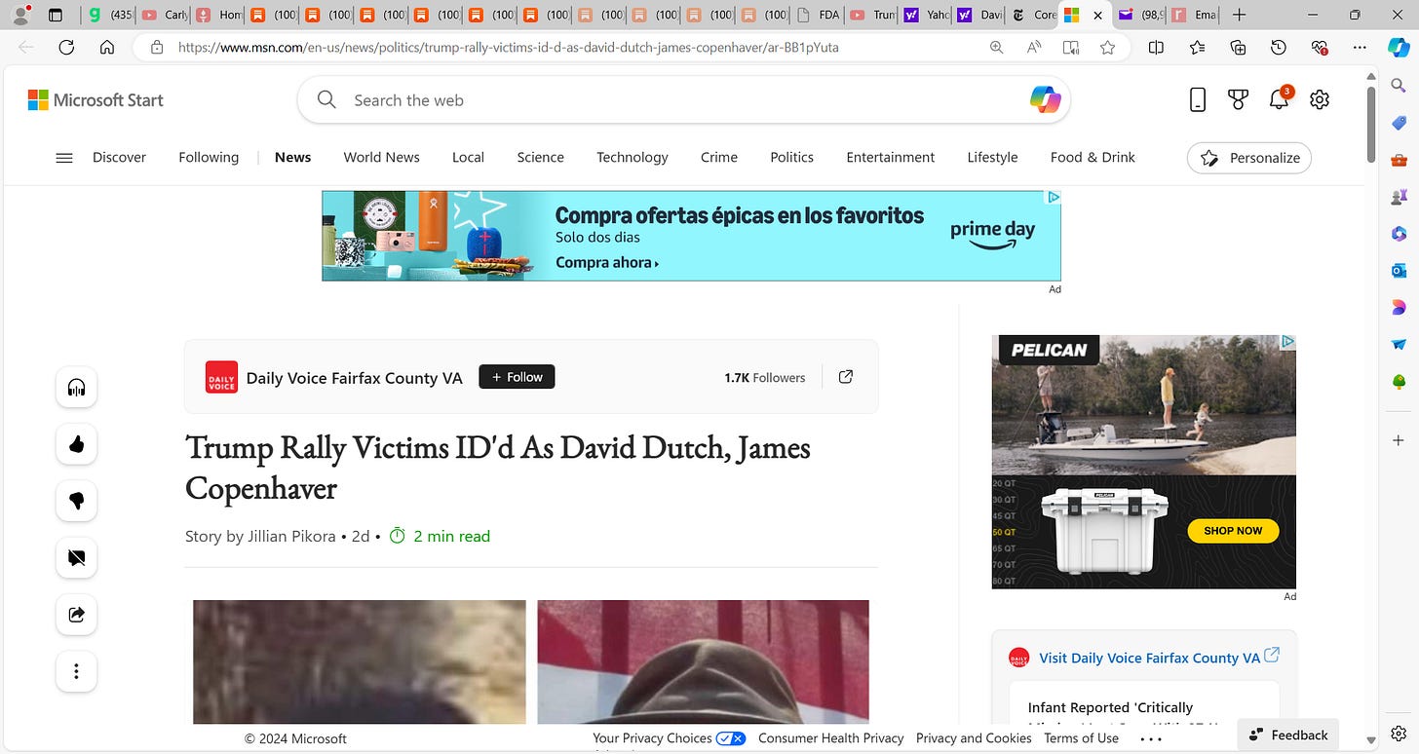Follow Daily Voice Fairfax County VA

point(517,377)
